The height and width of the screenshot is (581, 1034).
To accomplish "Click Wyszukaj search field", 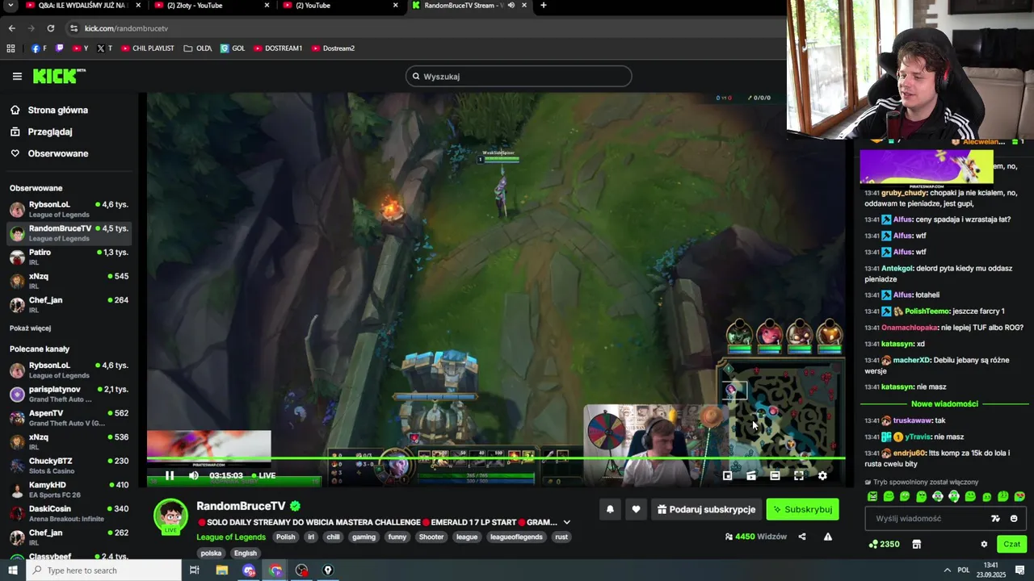I will 519,77.
